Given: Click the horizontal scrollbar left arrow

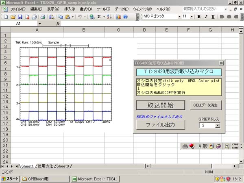Looking at the screenshot, I should [x=148, y=166].
